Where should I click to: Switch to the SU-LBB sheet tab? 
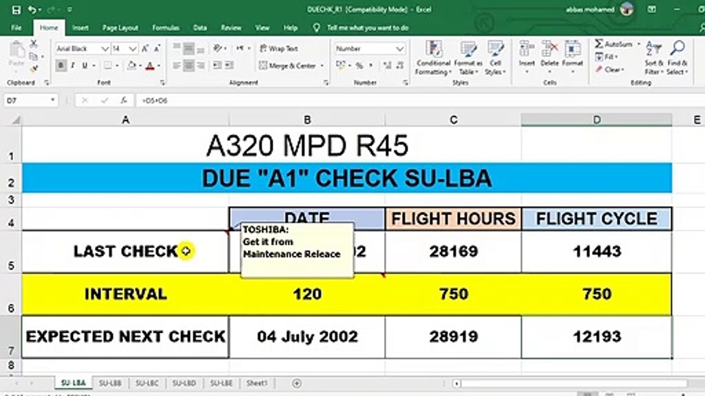coord(110,383)
